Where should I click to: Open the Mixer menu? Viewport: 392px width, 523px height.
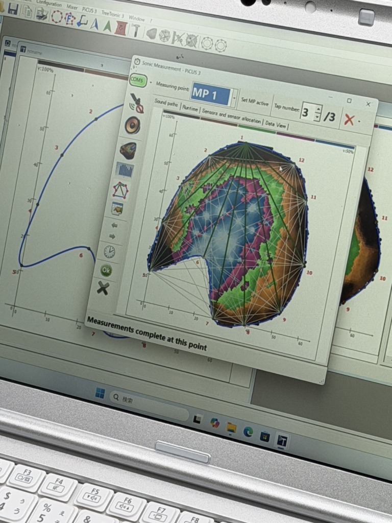point(71,7)
